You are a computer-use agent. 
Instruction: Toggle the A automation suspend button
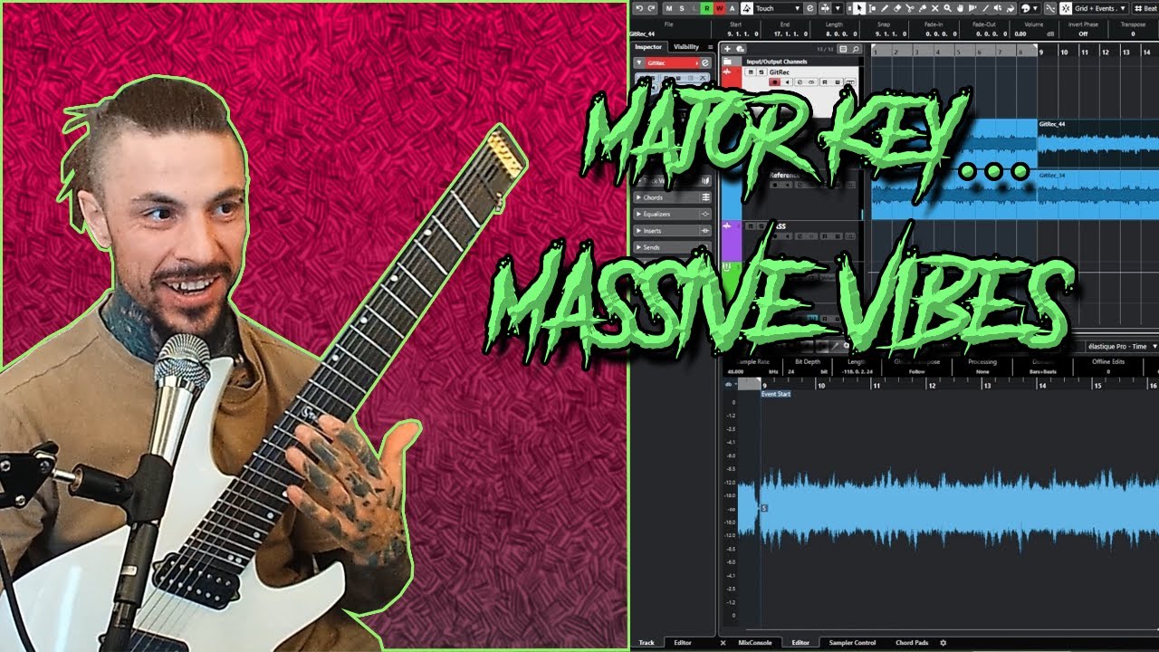pos(733,8)
